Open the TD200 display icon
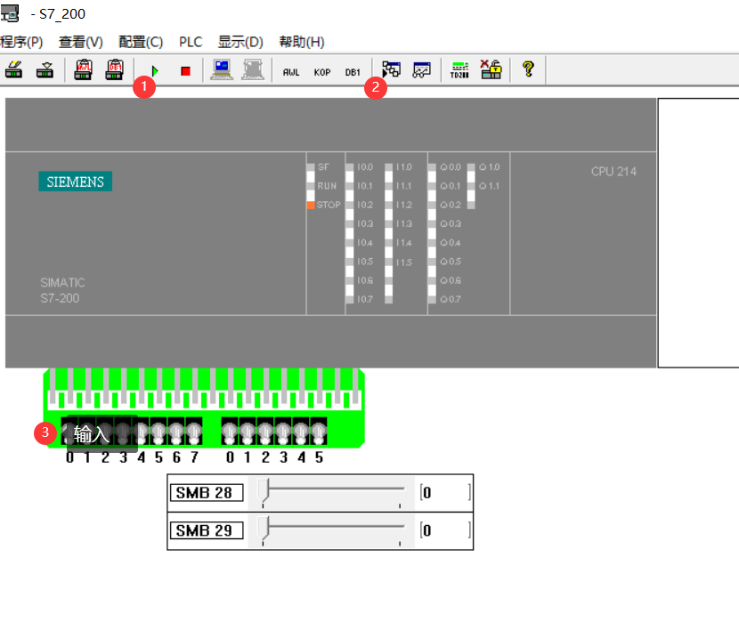Screen dimensions: 739x622 [x=459, y=70]
